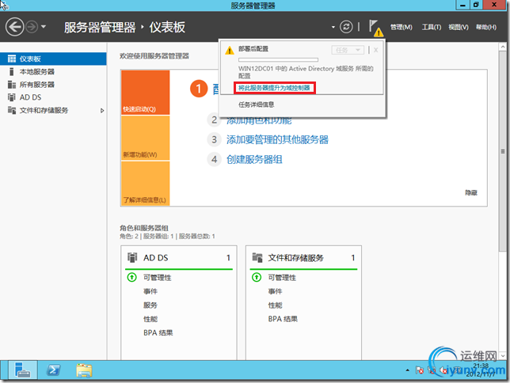Image resolution: width=510 pixels, height=383 pixels.
Task: Select the 了解详细信息(L) tile
Action: coord(146,184)
